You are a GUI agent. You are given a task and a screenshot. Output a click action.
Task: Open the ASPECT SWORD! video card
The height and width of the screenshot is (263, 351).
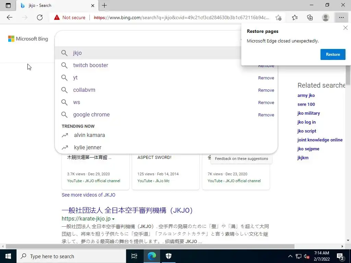[x=166, y=172]
